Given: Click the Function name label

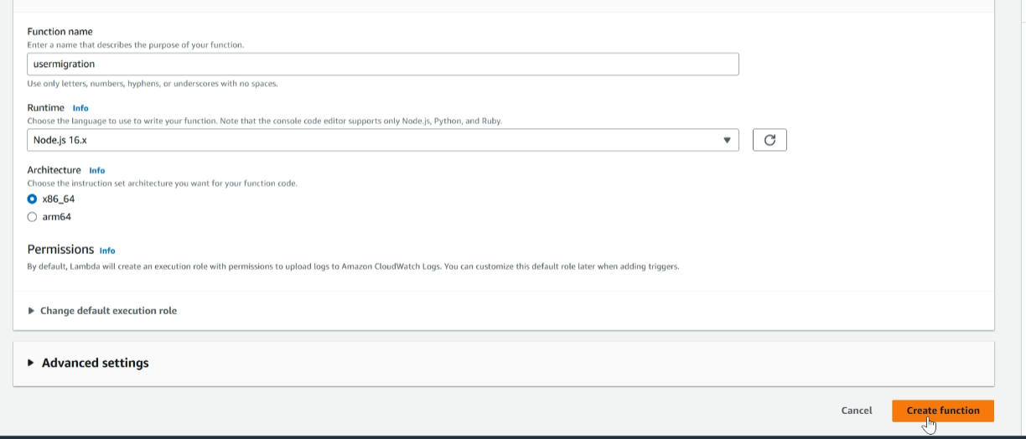Looking at the screenshot, I should click(x=60, y=32).
